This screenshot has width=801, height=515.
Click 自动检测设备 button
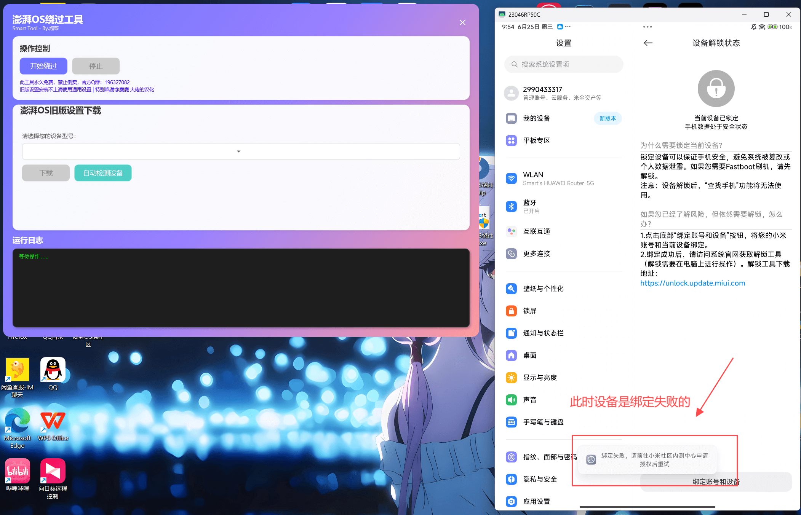[103, 173]
